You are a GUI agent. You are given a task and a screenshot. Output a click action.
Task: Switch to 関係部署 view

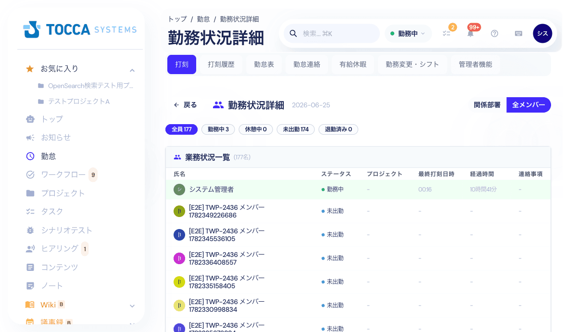coord(487,105)
